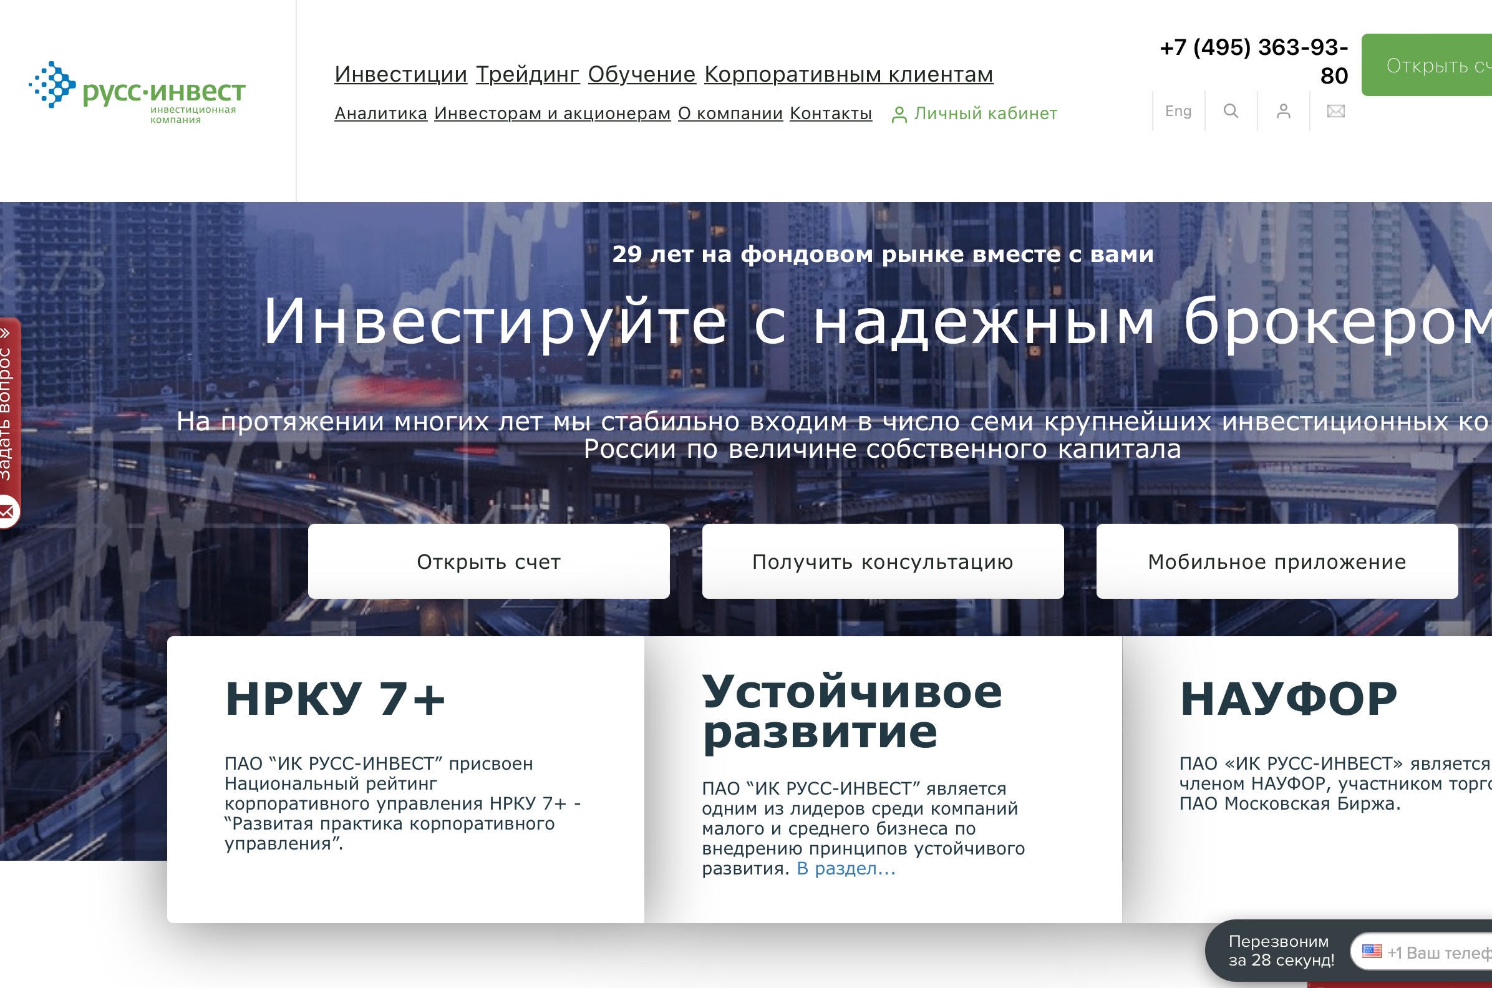
Task: Open Личный кабинет link
Action: (x=986, y=114)
